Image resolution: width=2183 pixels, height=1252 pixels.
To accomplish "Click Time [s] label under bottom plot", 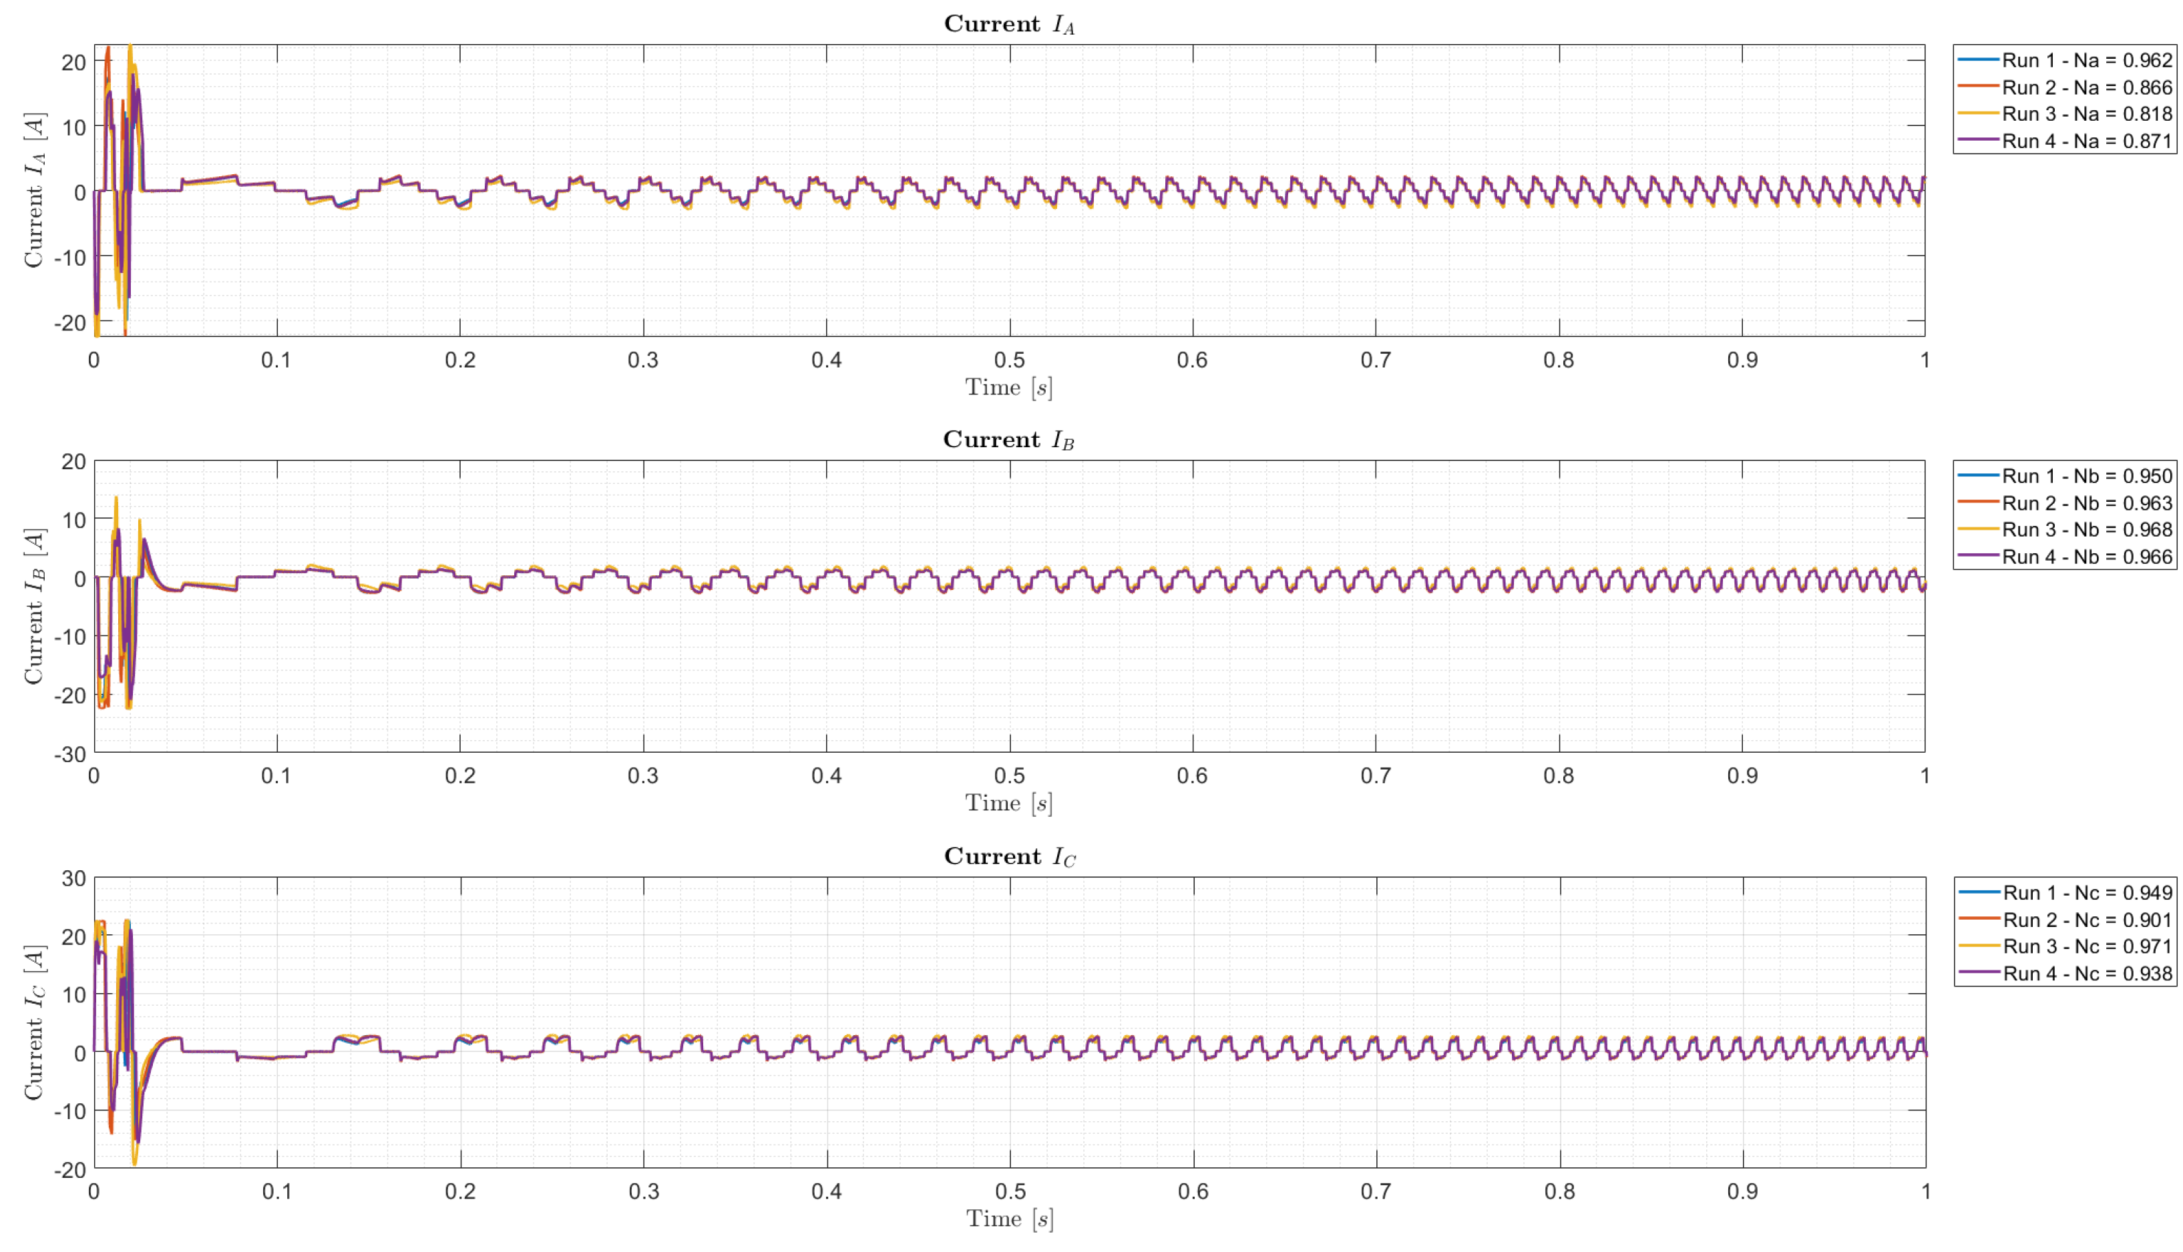I will tap(1009, 1219).
